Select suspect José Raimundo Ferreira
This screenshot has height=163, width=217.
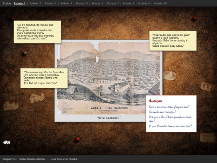click(64, 159)
